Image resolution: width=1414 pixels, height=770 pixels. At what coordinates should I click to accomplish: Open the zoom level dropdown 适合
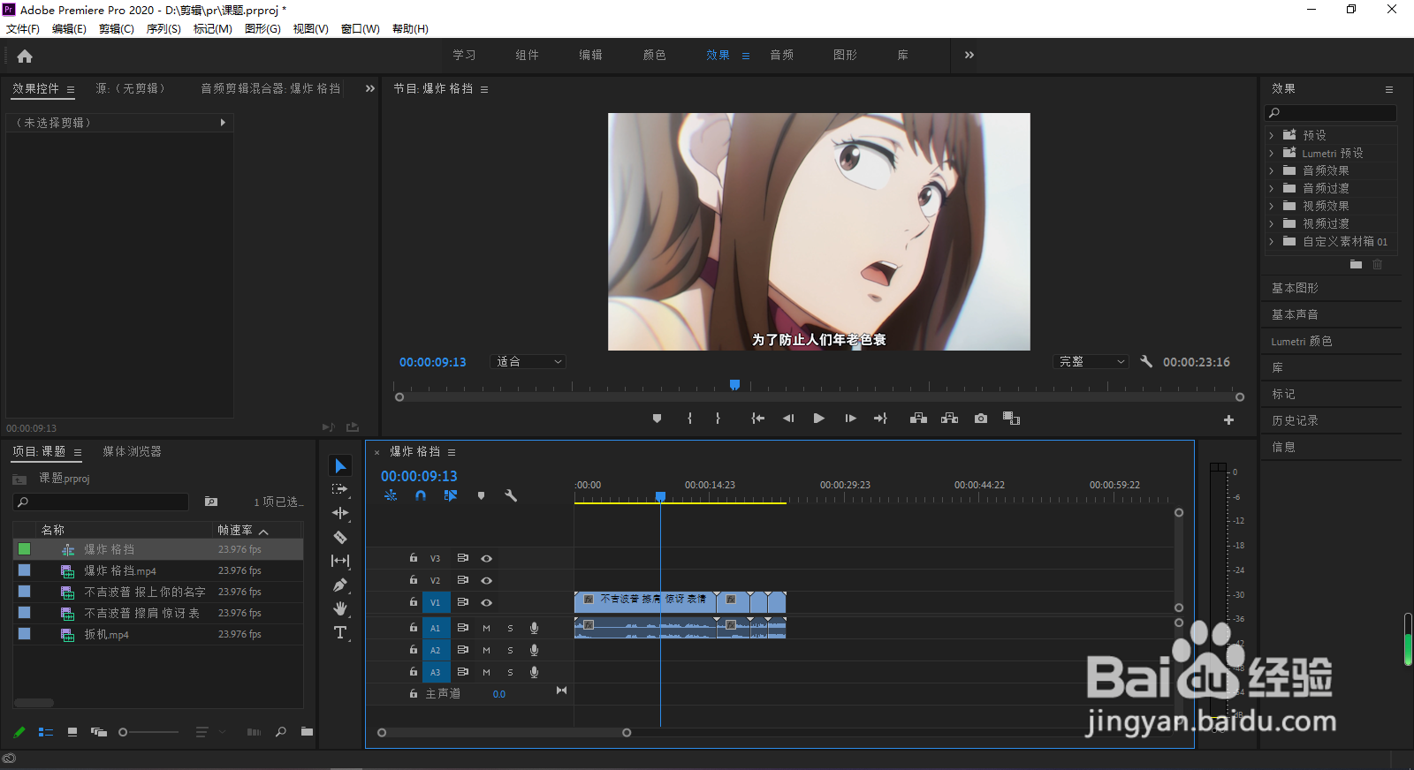pyautogui.click(x=528, y=361)
